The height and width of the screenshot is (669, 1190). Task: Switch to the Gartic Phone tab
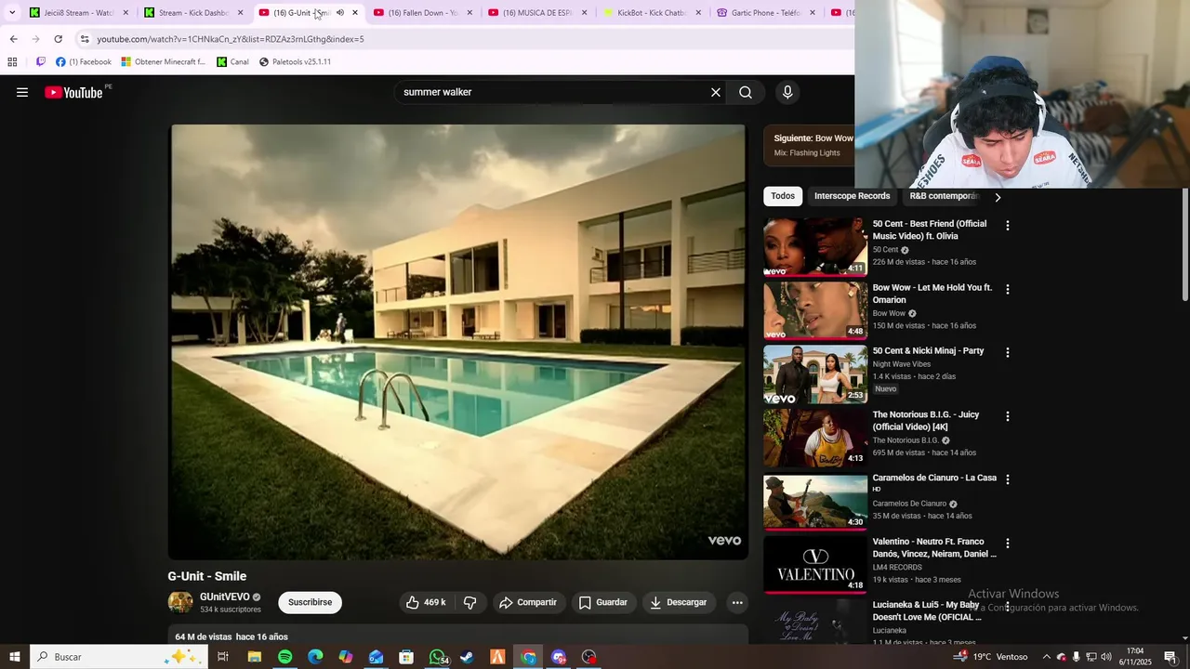766,13
